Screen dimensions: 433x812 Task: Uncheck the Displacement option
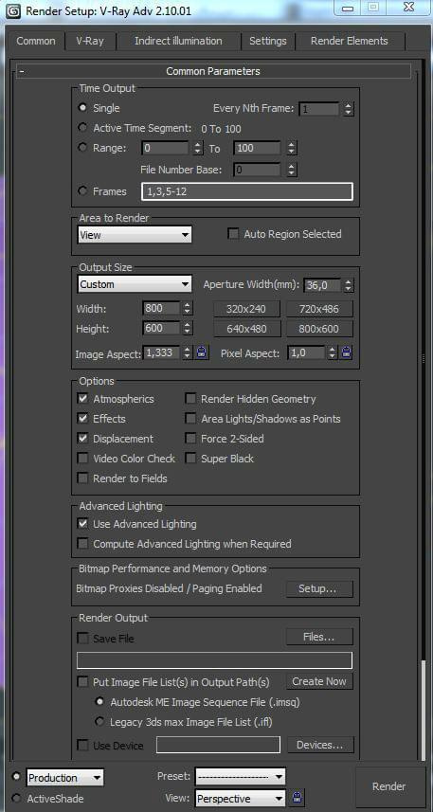click(82, 439)
